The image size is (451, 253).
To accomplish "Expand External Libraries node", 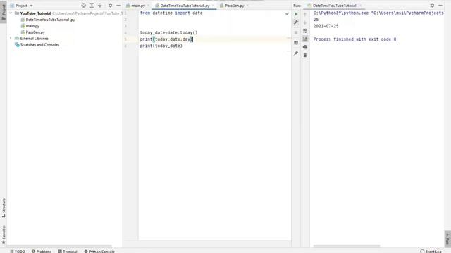I will [11, 38].
